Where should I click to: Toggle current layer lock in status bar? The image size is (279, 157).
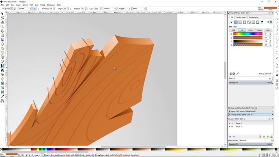[32, 155]
